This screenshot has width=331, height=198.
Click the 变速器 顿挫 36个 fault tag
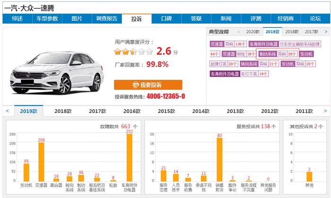click(239, 54)
